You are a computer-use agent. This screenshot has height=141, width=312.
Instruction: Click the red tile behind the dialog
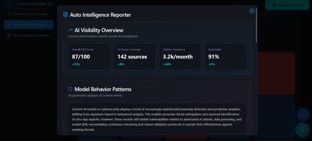point(276,73)
